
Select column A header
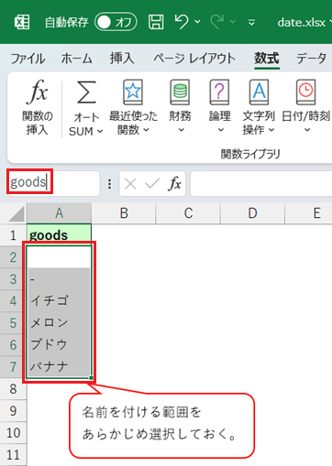coord(60,213)
